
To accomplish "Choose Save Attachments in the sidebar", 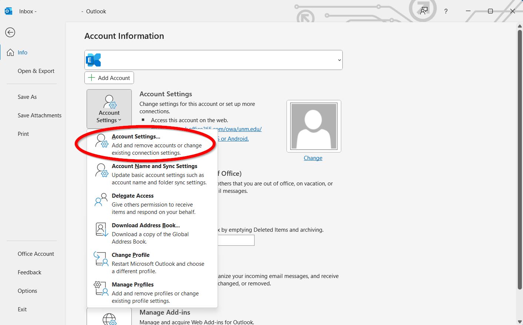I will [x=39, y=115].
